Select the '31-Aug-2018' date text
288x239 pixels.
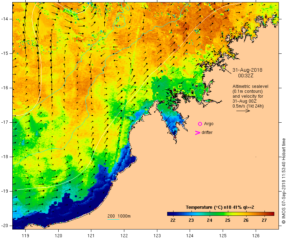(247, 70)
